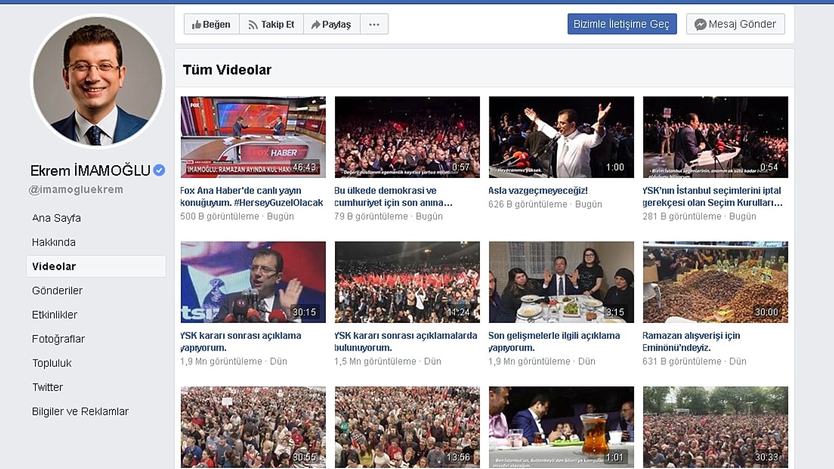Play the 30:55 crowd video thumbnail
Screen dimensions: 834x469
click(253, 427)
